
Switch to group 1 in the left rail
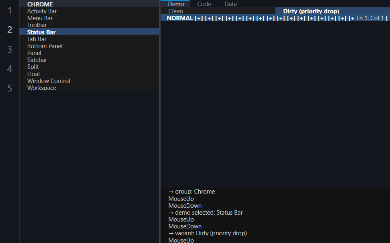tap(9, 11)
